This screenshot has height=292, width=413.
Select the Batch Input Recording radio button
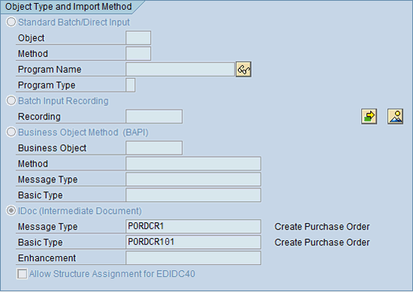11,101
